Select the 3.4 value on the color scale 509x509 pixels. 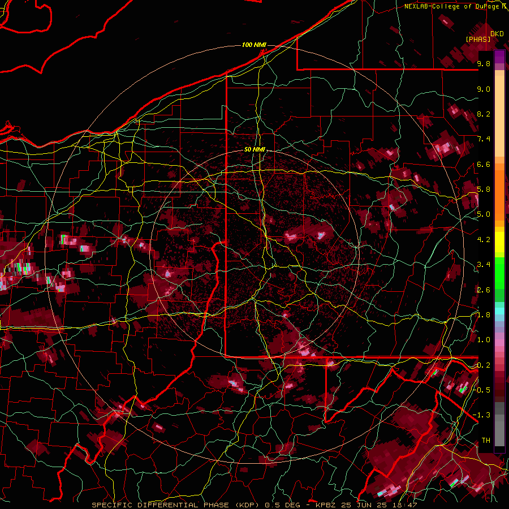click(484, 265)
